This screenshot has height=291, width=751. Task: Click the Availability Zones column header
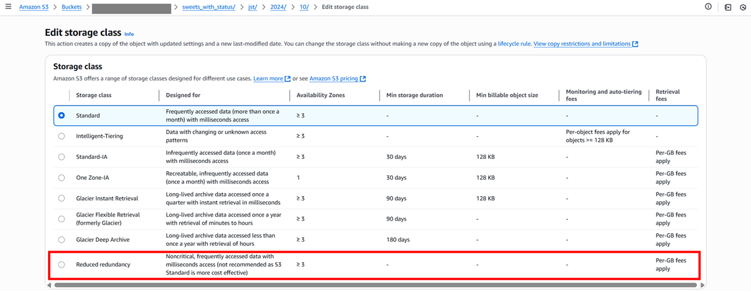point(321,95)
